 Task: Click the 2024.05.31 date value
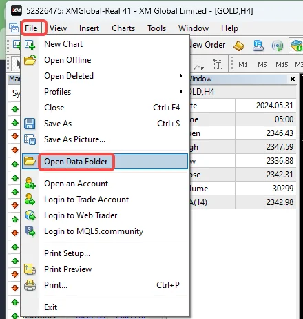click(x=275, y=106)
